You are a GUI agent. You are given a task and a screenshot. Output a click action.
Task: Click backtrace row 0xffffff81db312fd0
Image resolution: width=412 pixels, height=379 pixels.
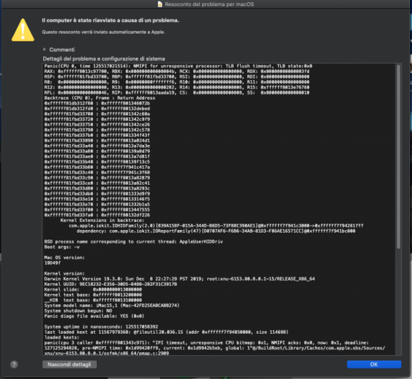click(x=98, y=108)
